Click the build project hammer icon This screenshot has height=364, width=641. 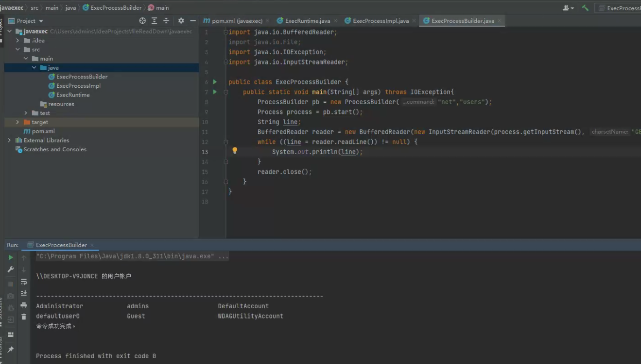point(585,8)
